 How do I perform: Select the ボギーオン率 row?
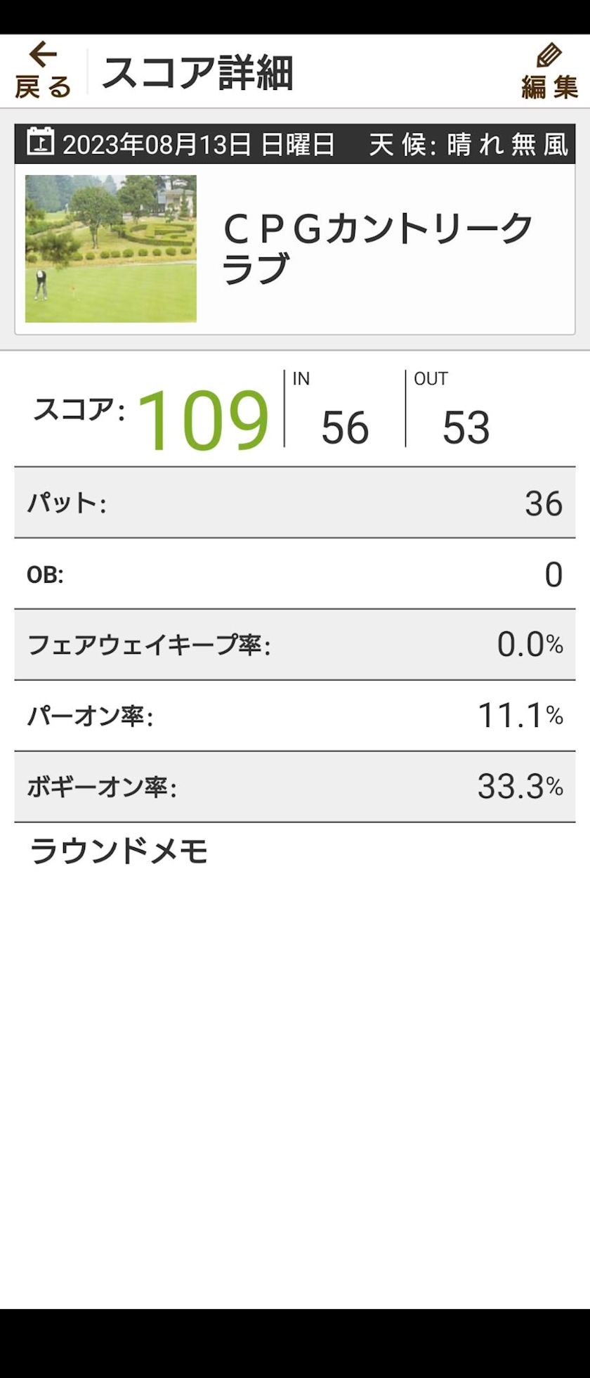pos(295,787)
